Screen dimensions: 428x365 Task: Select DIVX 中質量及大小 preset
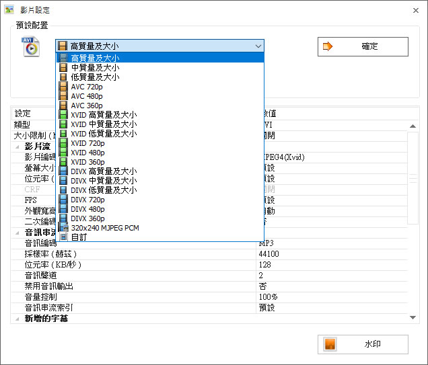tap(160, 180)
